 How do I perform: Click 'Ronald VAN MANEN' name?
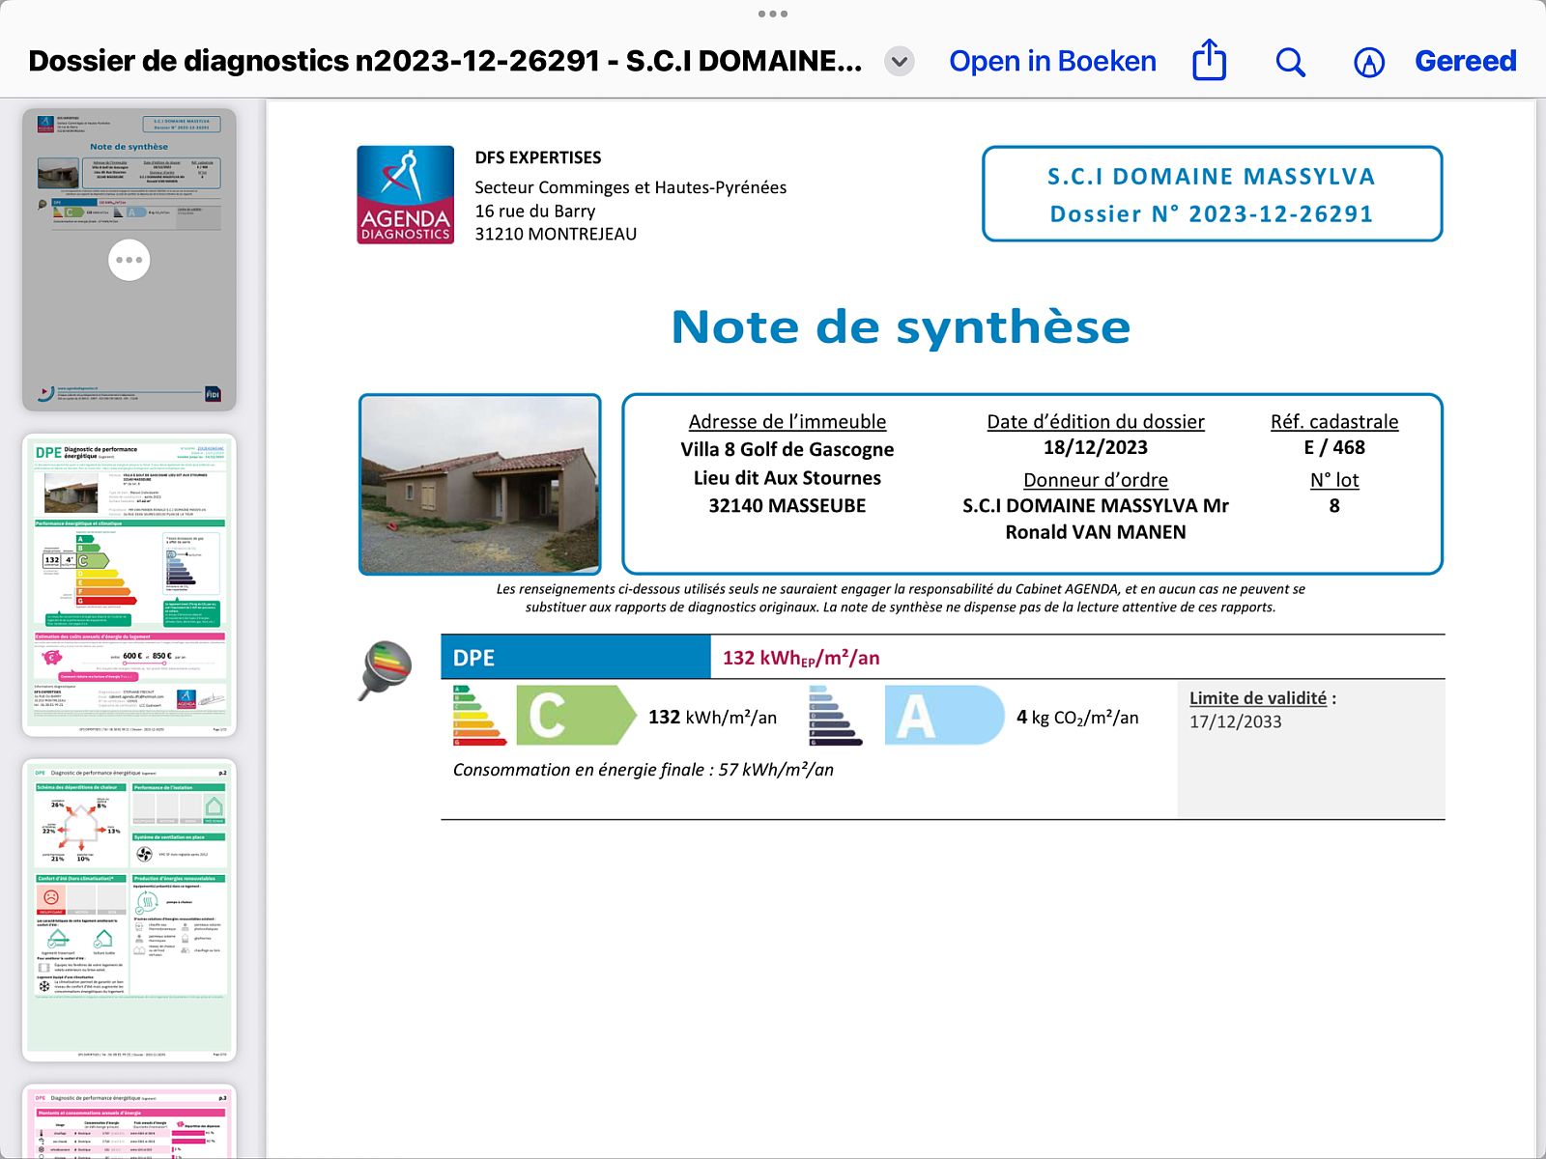click(1096, 532)
